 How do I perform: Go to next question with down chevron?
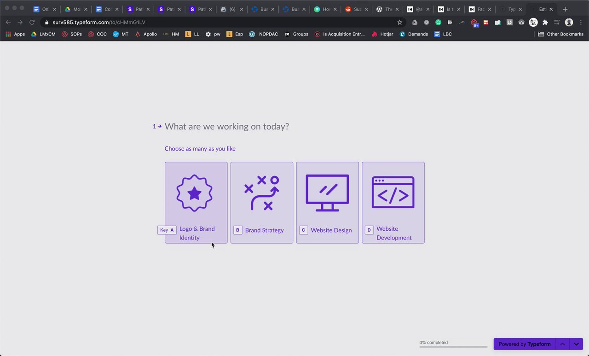[576, 344]
